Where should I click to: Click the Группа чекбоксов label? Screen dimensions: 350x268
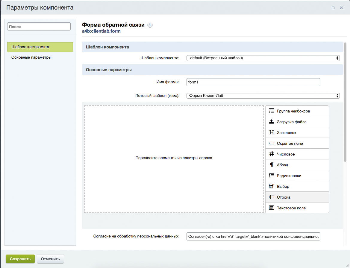[x=293, y=111]
